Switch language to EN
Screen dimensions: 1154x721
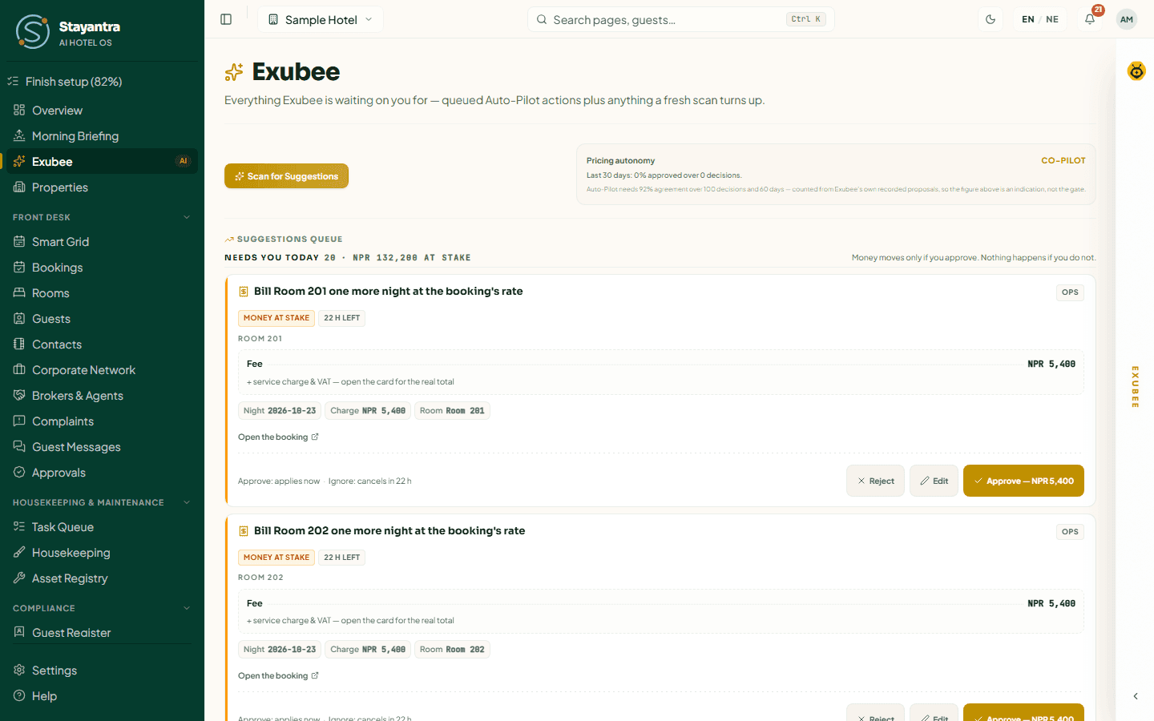tap(1028, 19)
